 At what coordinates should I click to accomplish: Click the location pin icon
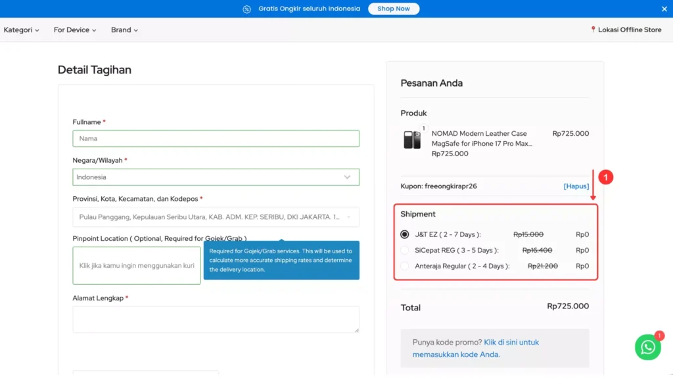pos(593,30)
